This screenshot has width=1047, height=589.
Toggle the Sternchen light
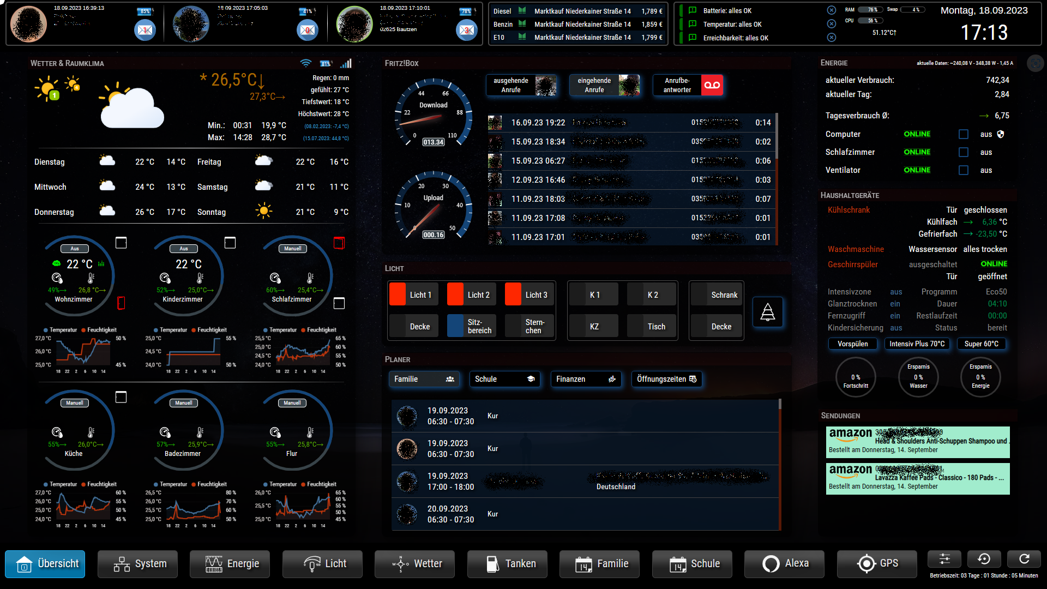(529, 326)
